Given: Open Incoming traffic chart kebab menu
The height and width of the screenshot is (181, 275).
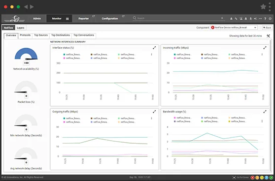Looking at the screenshot, I should (x=262, y=55).
